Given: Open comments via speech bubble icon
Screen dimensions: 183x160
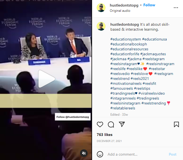Looking at the screenshot, I should click(x=111, y=124).
